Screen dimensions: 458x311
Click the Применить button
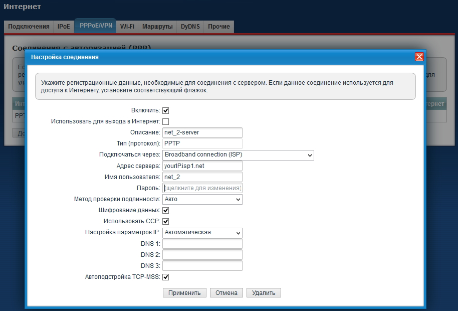[184, 292]
